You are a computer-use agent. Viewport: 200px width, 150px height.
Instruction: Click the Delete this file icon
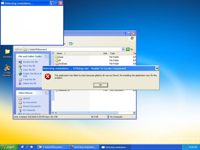[20, 83]
